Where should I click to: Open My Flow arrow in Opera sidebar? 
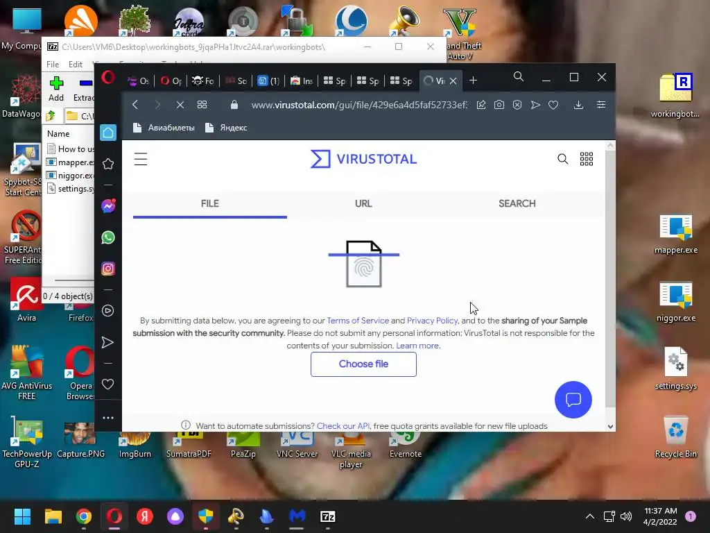[107, 342]
